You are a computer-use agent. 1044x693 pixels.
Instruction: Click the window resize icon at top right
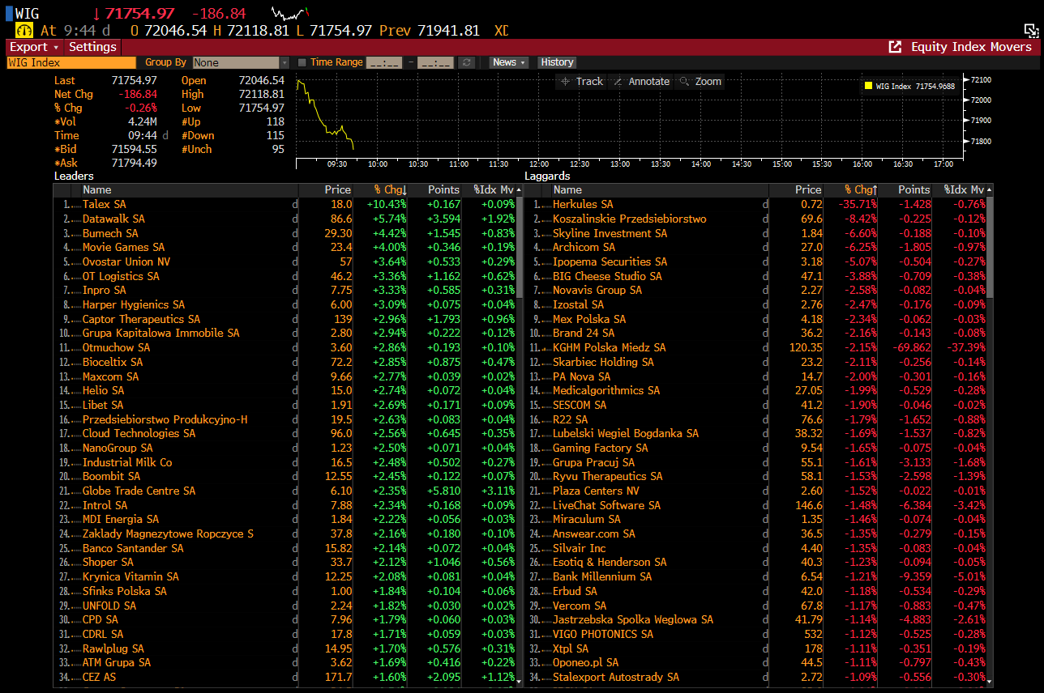1031,31
